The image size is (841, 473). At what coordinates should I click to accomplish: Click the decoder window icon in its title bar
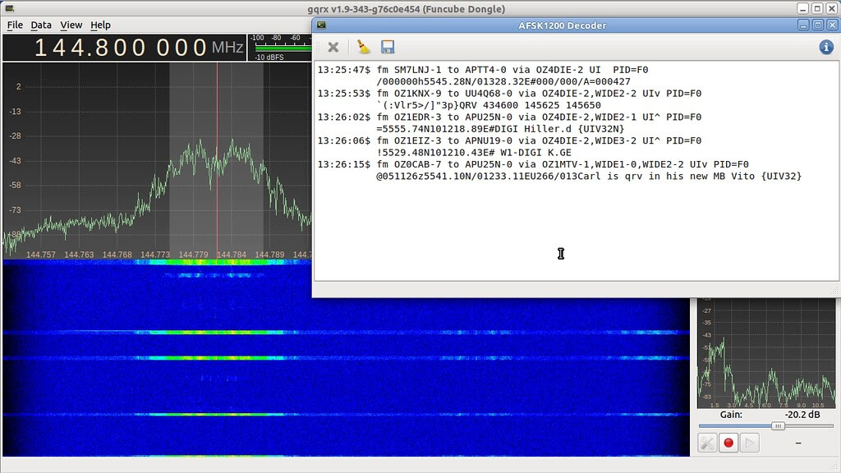pyautogui.click(x=321, y=25)
